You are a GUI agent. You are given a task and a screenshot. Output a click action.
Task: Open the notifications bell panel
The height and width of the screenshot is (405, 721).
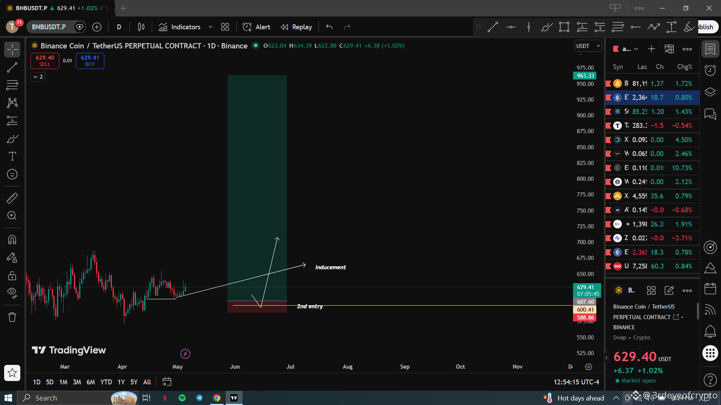tap(710, 331)
